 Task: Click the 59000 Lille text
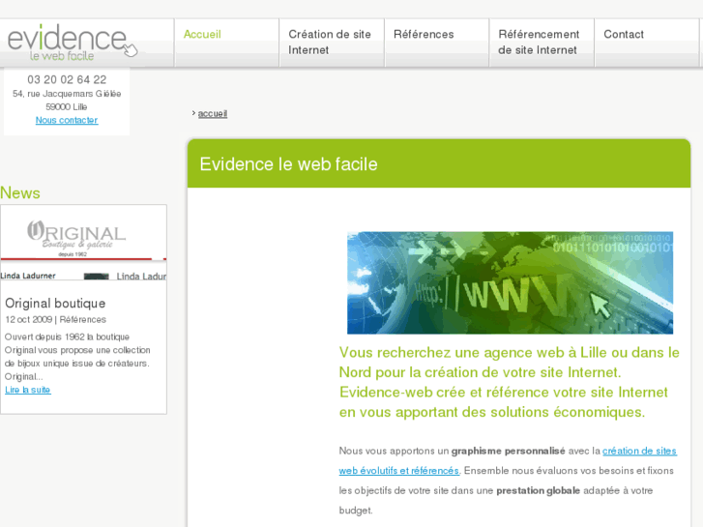click(67, 106)
